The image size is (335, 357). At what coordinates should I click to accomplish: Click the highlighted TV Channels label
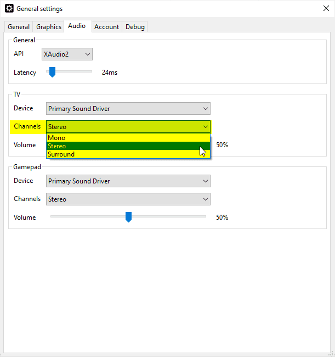[27, 126]
